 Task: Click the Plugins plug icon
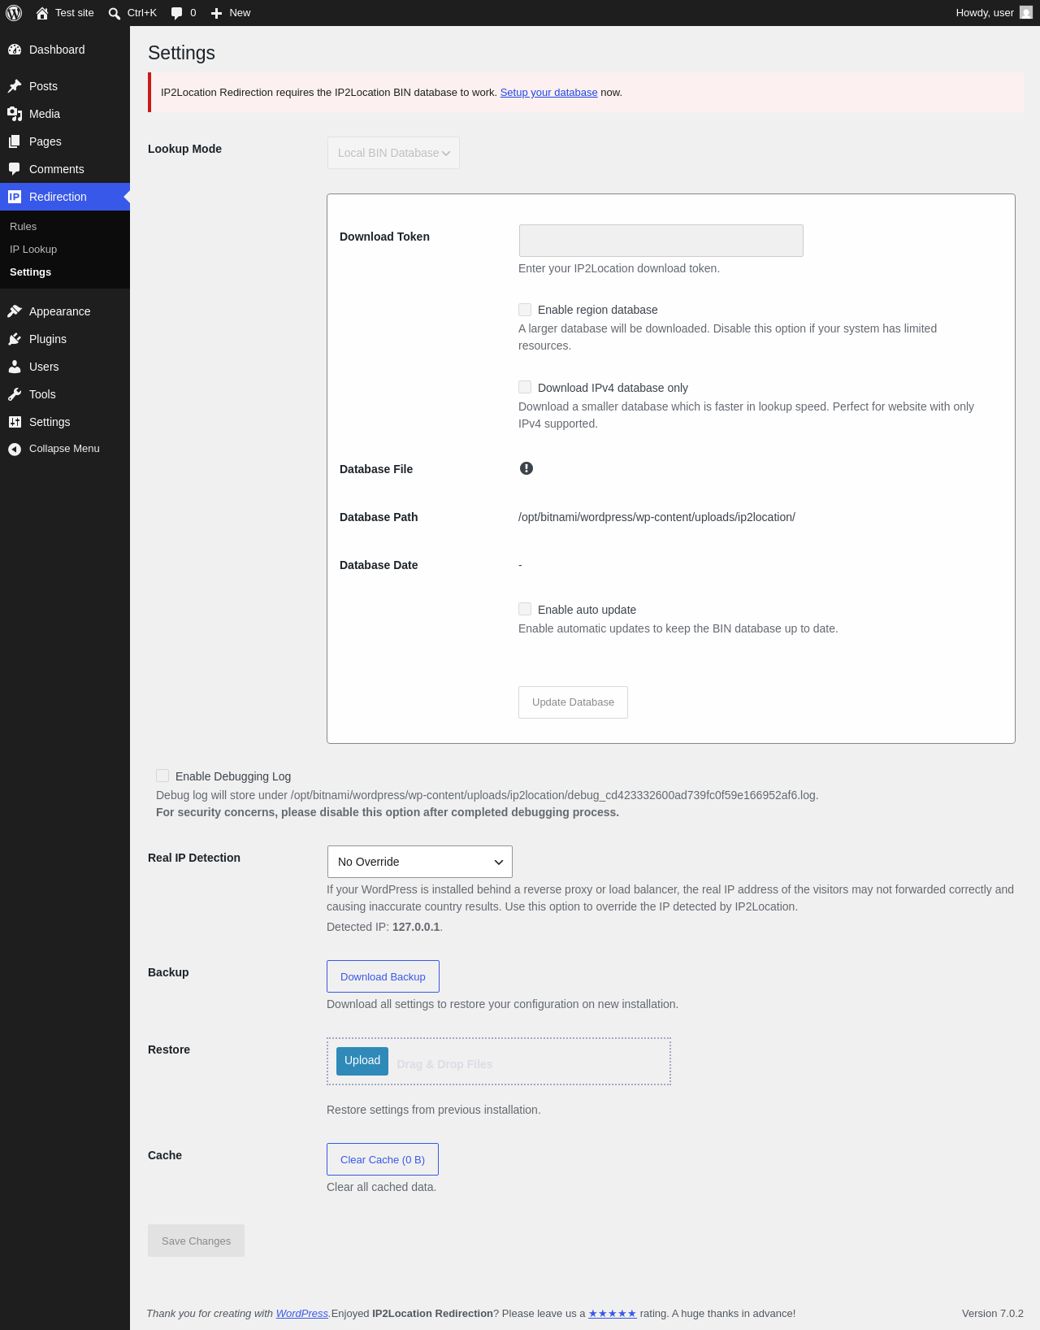click(x=15, y=339)
